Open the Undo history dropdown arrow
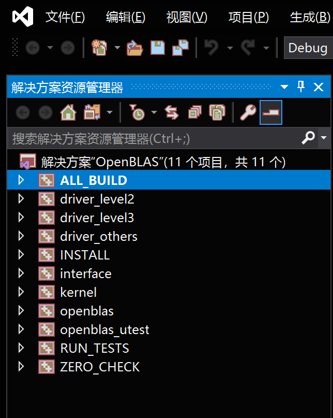333x418 pixels. pyautogui.click(x=230, y=48)
